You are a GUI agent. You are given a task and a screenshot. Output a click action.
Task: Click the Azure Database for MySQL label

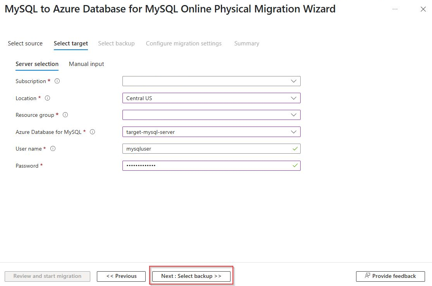click(48, 132)
